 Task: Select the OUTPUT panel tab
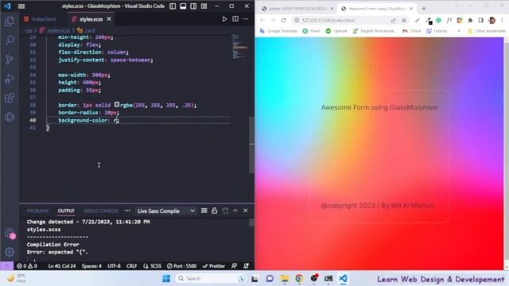66,211
